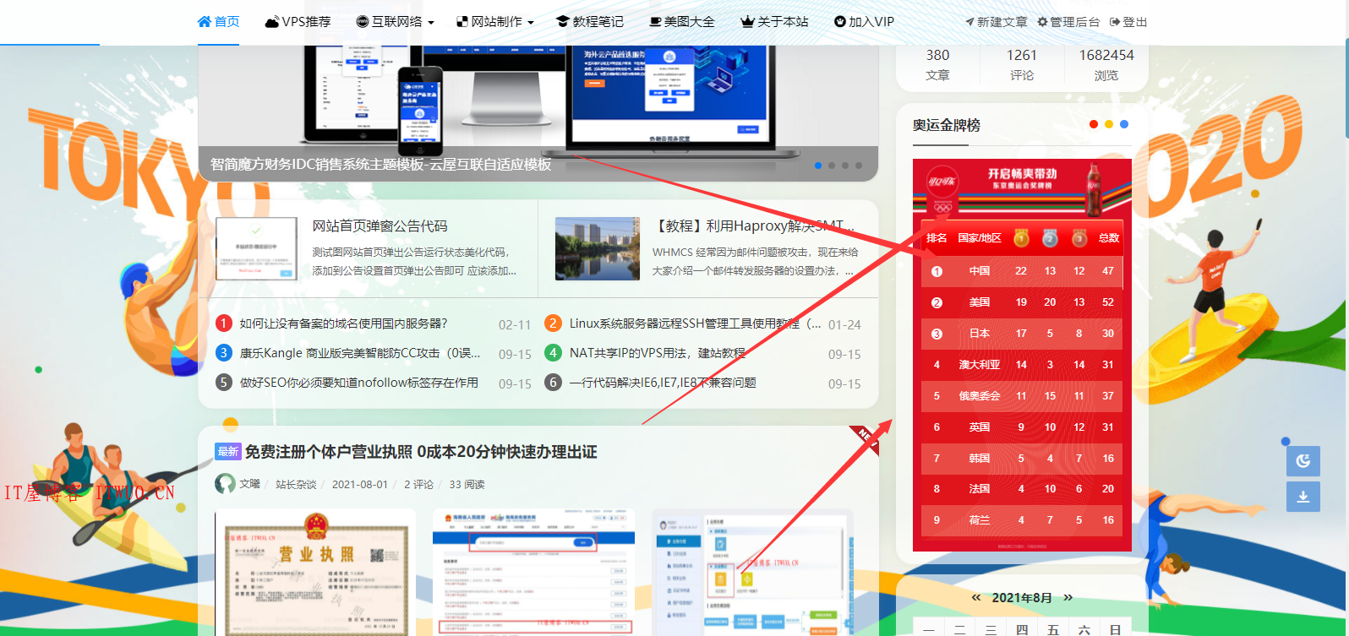The height and width of the screenshot is (636, 1349).
Task: Click the bronze medal column icon
Action: [x=1079, y=238]
